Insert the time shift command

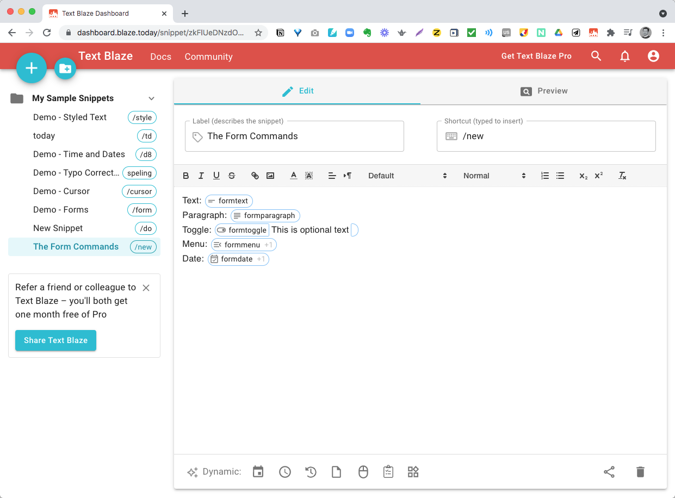pos(311,472)
